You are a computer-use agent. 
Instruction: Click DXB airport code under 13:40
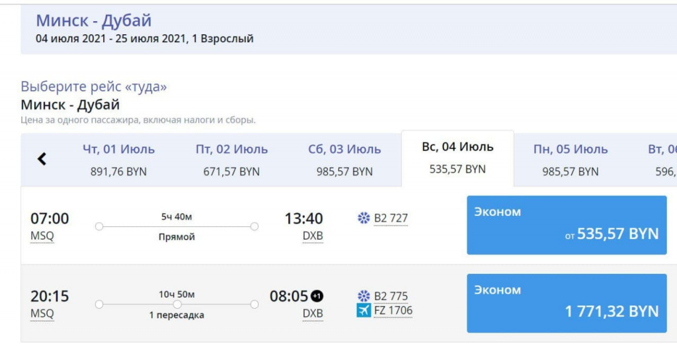point(313,236)
